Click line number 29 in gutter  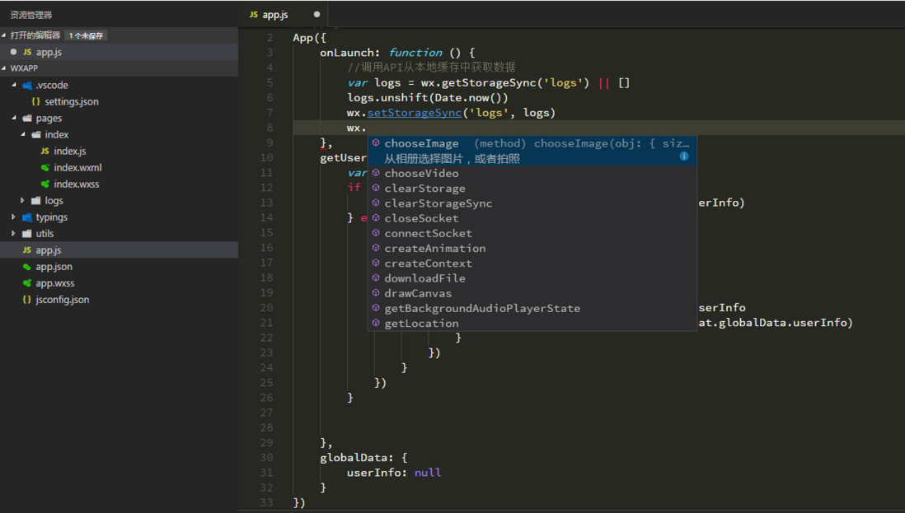[266, 443]
